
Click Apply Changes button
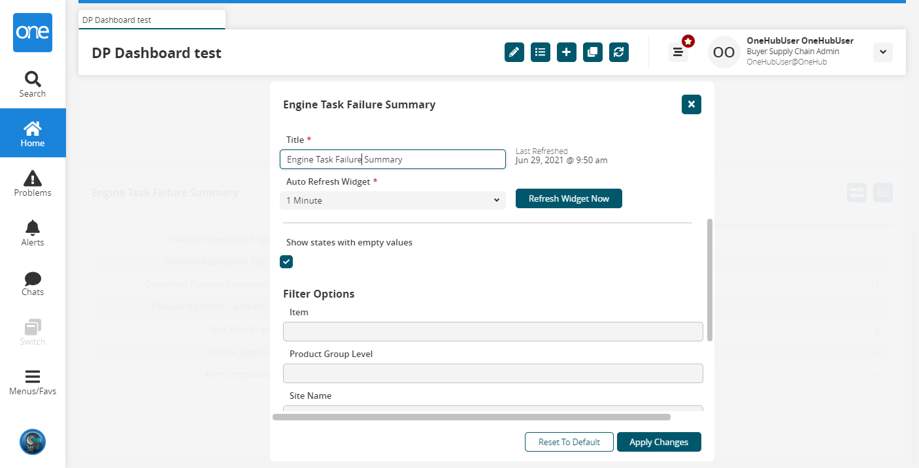coord(659,442)
